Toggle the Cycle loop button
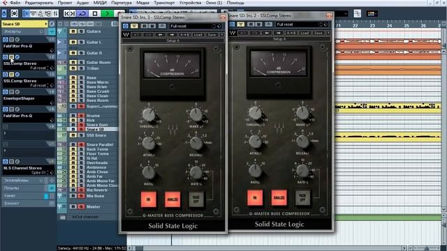The image size is (447, 251). [x=82, y=13]
